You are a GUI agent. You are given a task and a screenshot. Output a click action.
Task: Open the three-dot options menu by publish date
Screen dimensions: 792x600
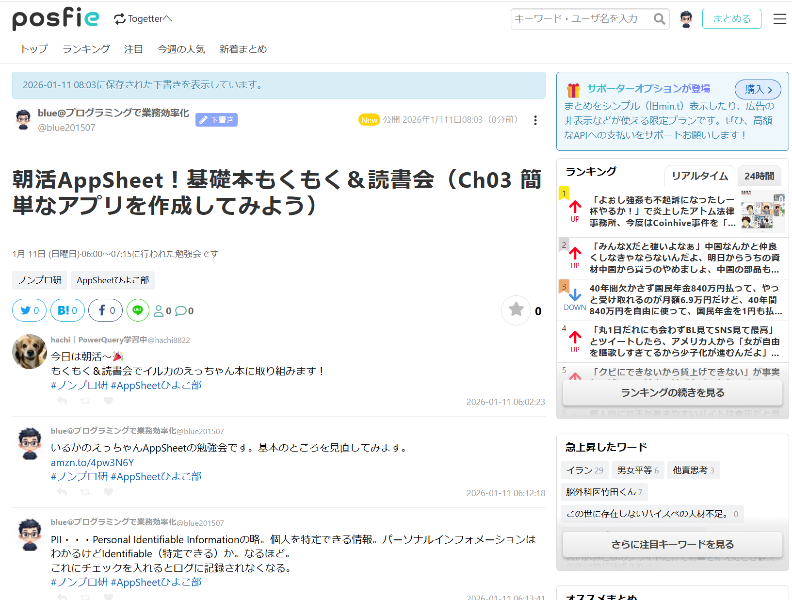pyautogui.click(x=535, y=120)
